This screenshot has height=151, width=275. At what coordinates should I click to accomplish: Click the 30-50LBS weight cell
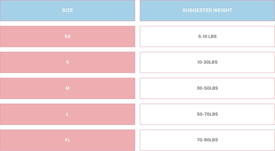click(x=207, y=88)
